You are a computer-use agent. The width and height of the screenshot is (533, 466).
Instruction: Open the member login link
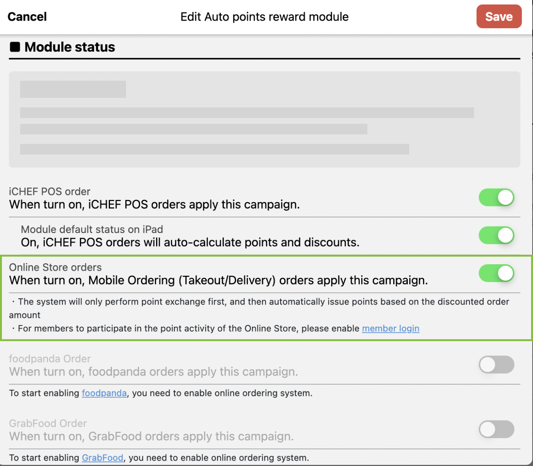click(391, 329)
